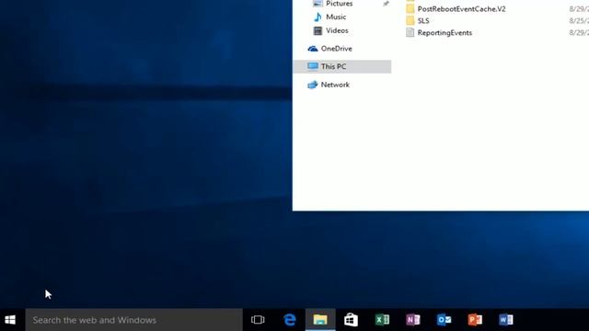Click the Search the web and Windows box
Image resolution: width=589 pixels, height=331 pixels.
click(x=134, y=320)
